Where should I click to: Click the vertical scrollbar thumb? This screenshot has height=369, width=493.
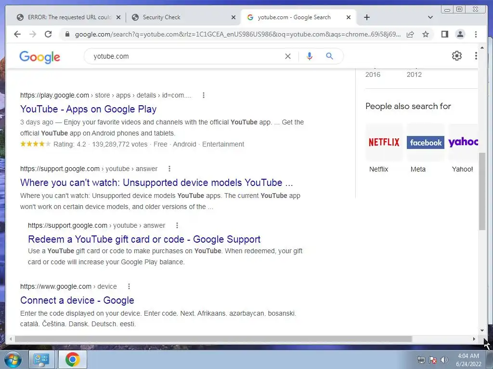point(482,191)
